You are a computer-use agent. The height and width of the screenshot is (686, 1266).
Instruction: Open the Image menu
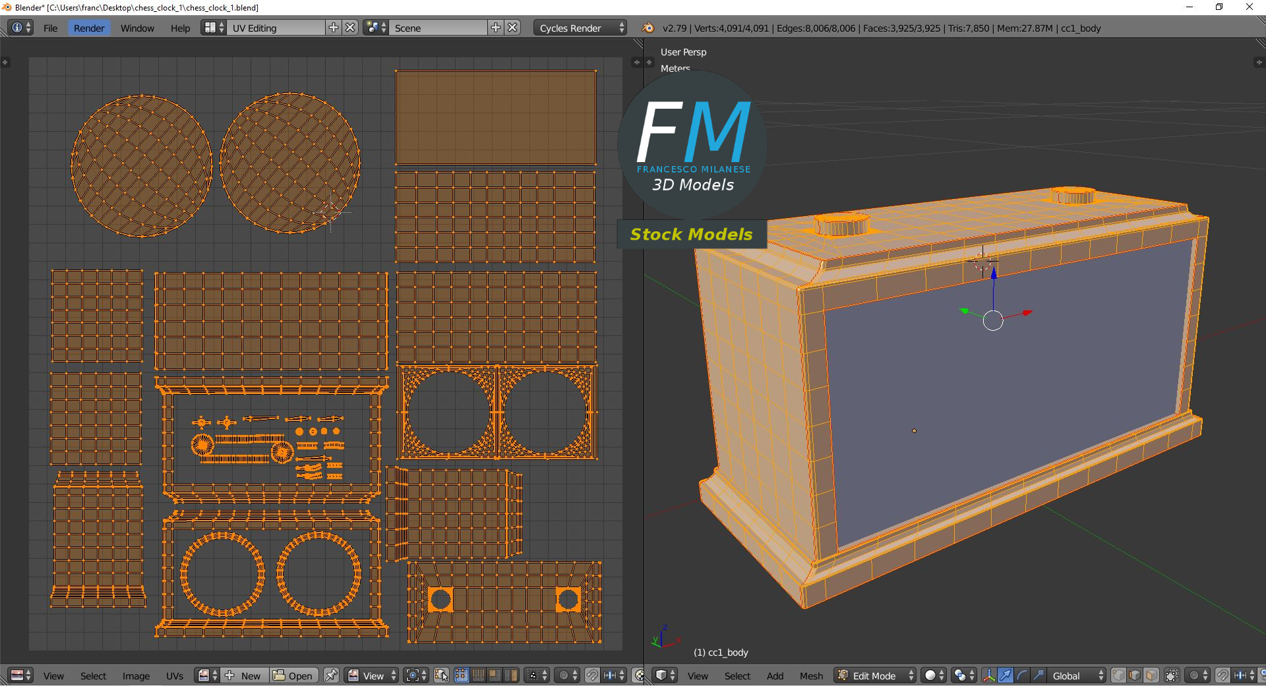pos(136,675)
